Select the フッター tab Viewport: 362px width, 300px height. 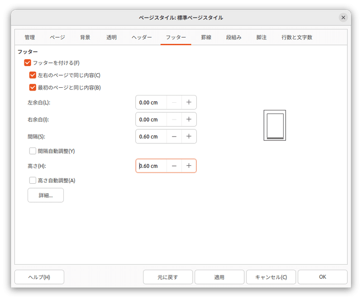point(176,38)
